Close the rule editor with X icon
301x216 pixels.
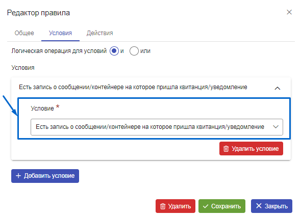point(289,12)
